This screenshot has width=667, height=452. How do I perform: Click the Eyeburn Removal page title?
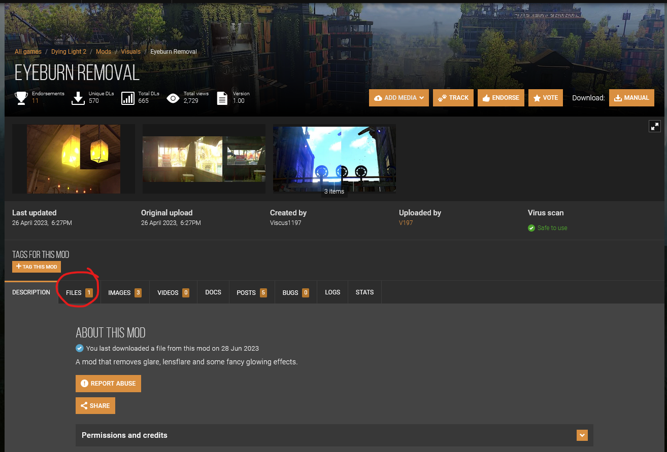77,73
